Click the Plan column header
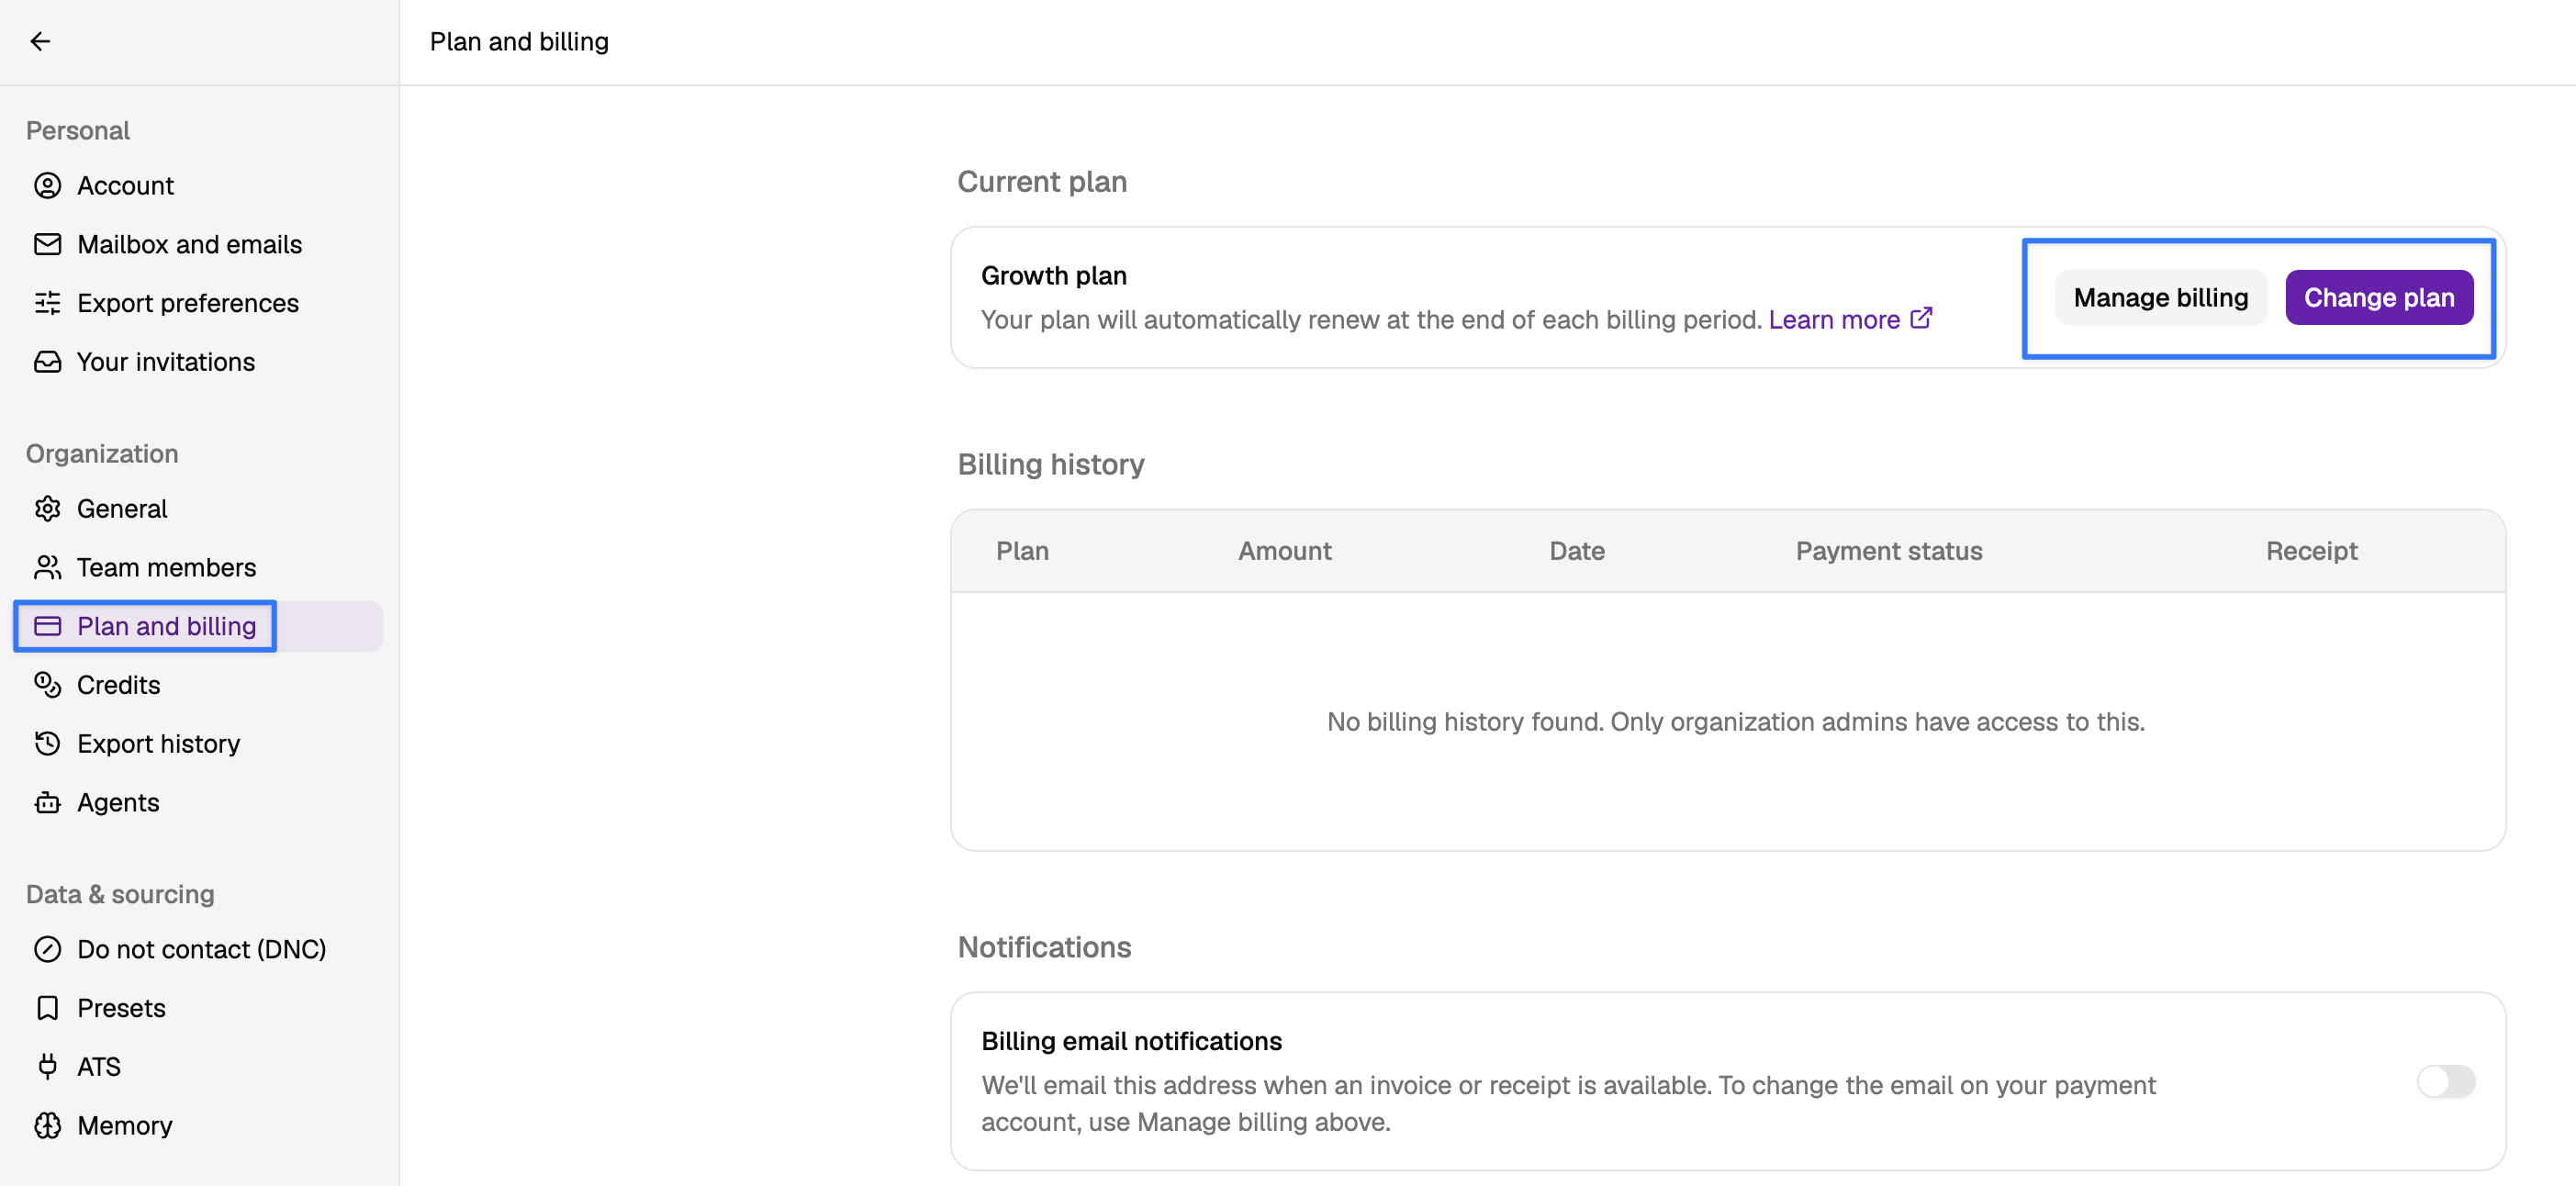2576x1186 pixels. pos(1022,550)
